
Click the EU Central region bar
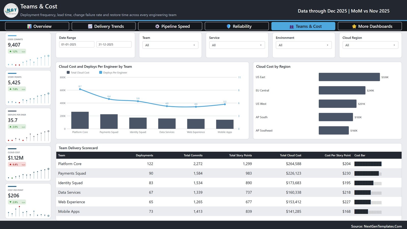click(342, 90)
